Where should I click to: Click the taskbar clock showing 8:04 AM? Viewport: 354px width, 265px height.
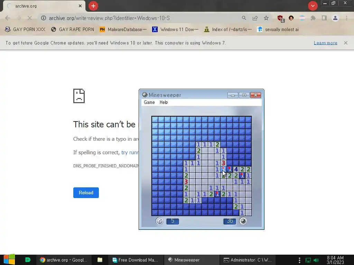[x=335, y=260]
